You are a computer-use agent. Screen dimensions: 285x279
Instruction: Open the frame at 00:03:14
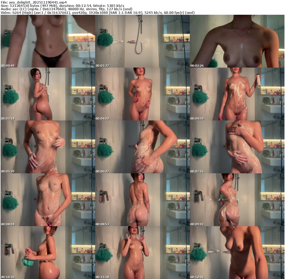[x=48, y=94]
